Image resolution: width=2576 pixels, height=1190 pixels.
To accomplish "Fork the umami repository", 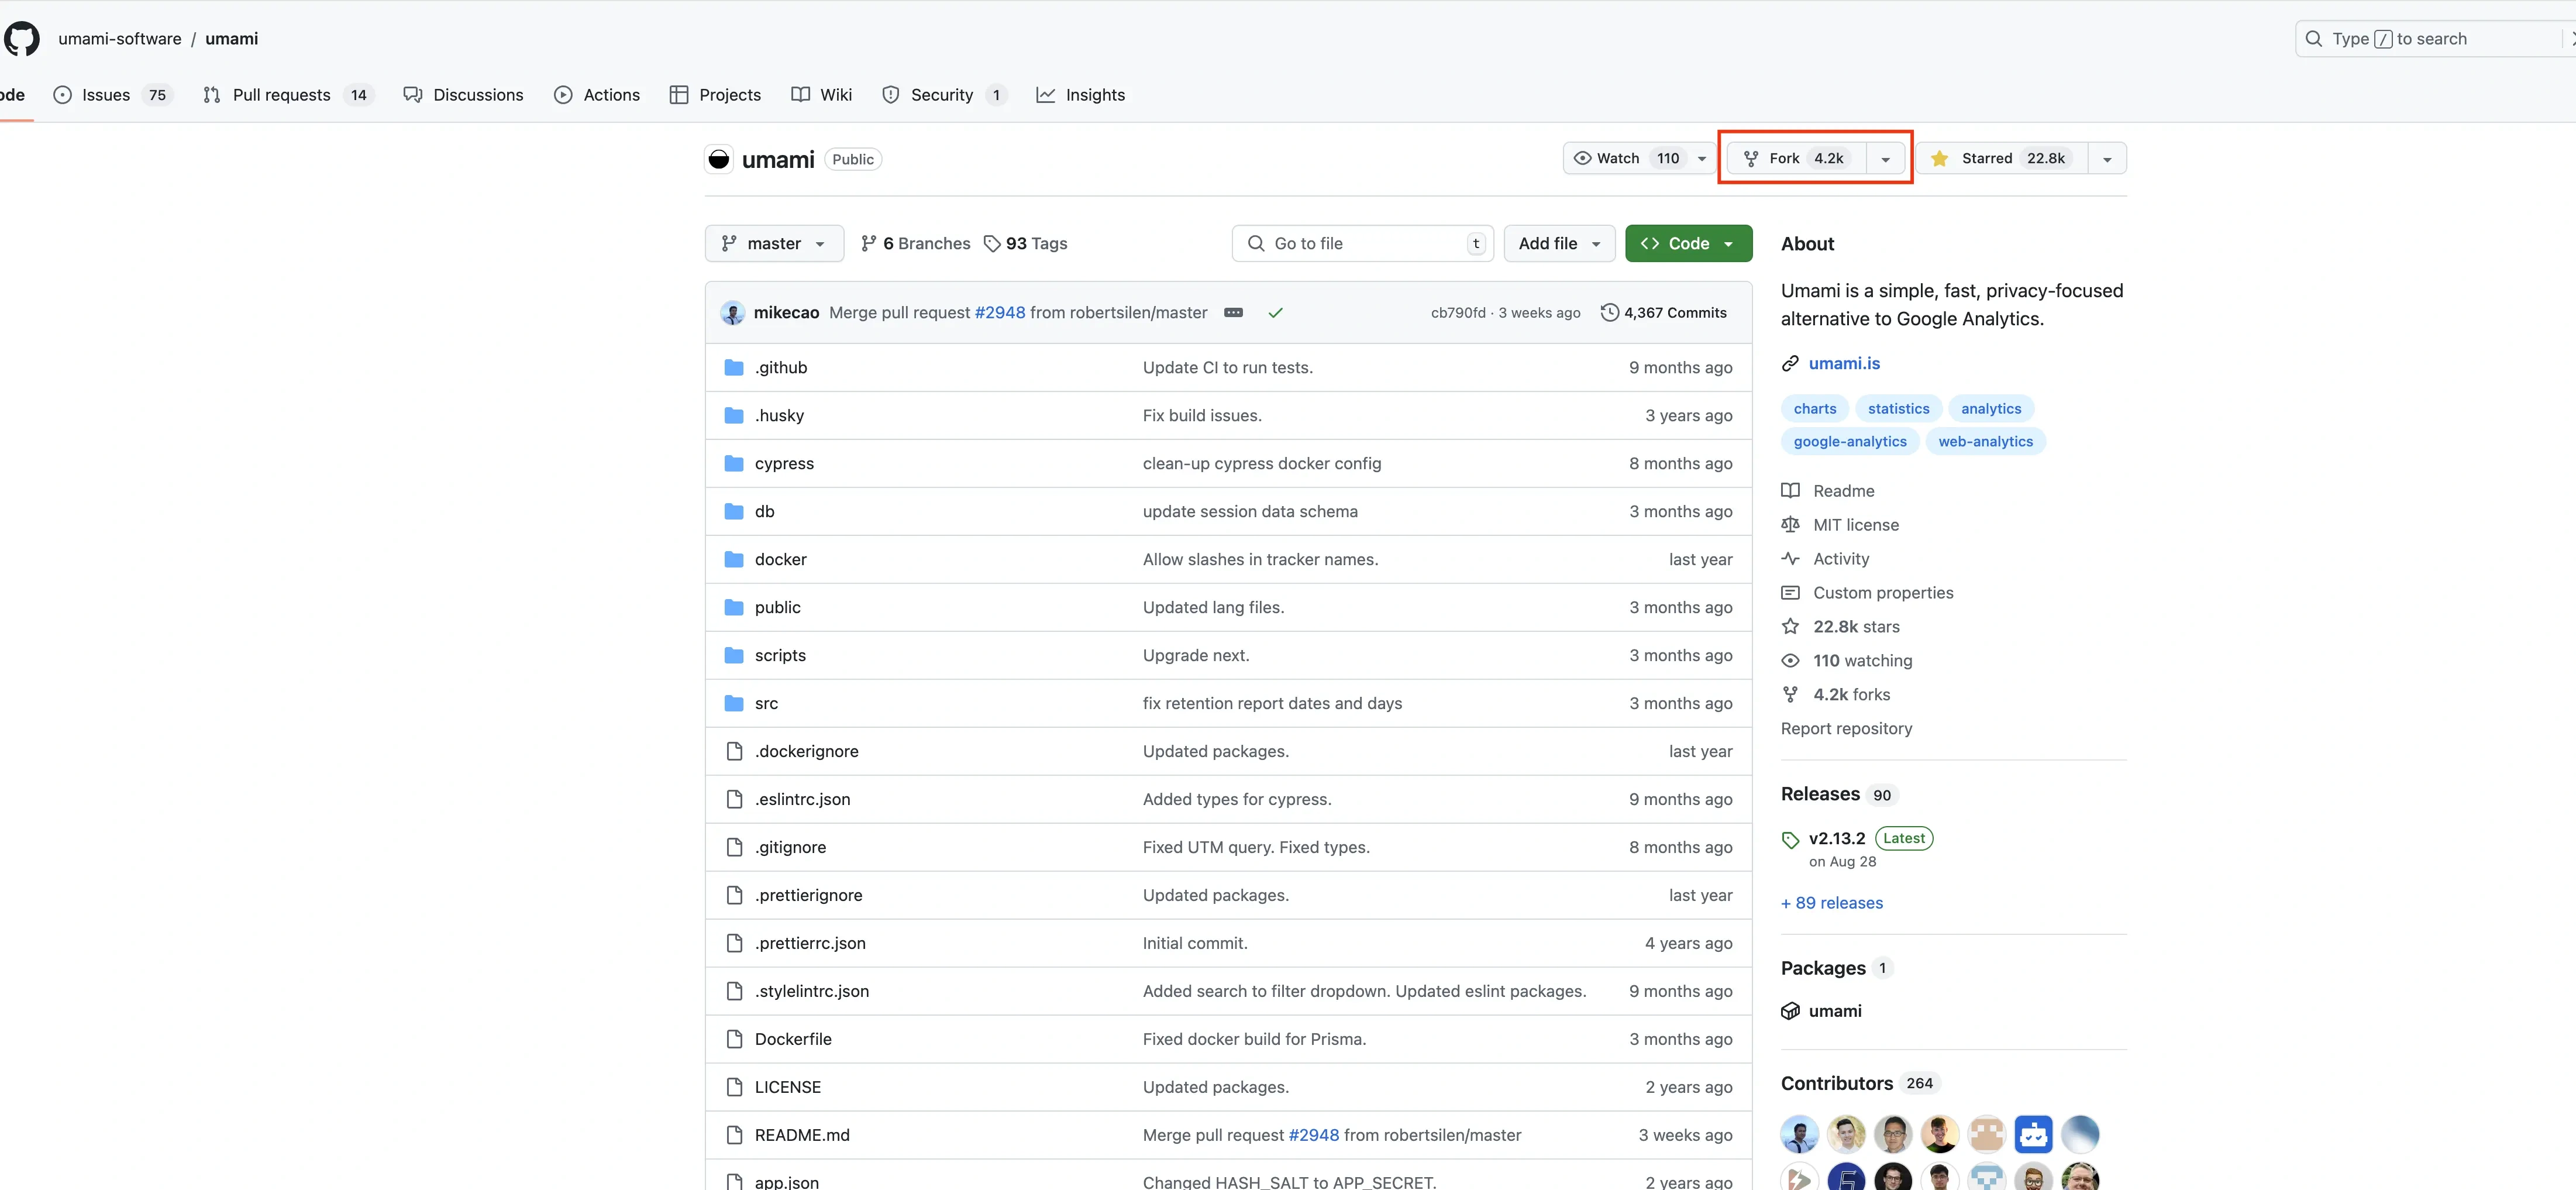I will [x=1796, y=159].
